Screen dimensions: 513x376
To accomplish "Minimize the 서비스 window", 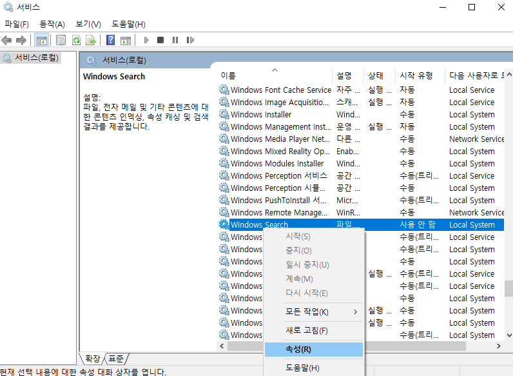I will 443,7.
